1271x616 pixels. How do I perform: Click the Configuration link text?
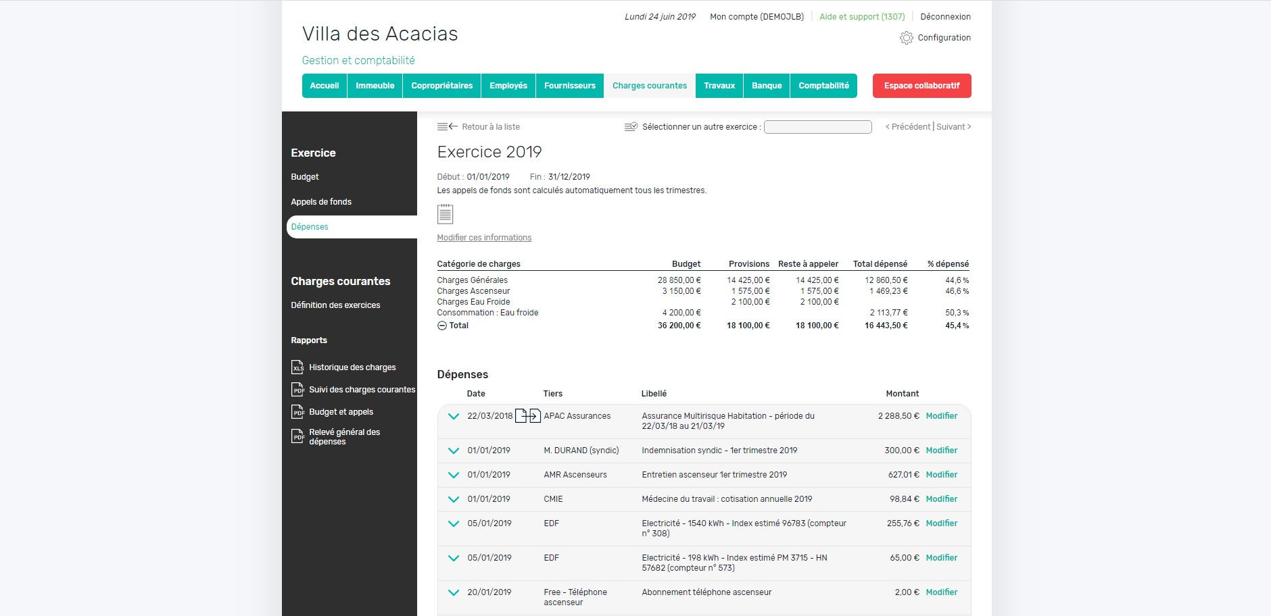pyautogui.click(x=944, y=38)
